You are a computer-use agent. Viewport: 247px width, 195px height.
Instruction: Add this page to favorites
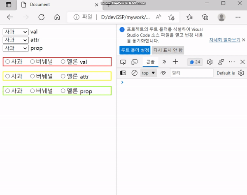(x=171, y=17)
